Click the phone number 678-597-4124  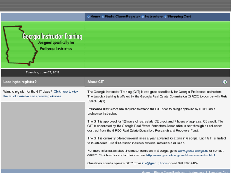(x=188, y=163)
